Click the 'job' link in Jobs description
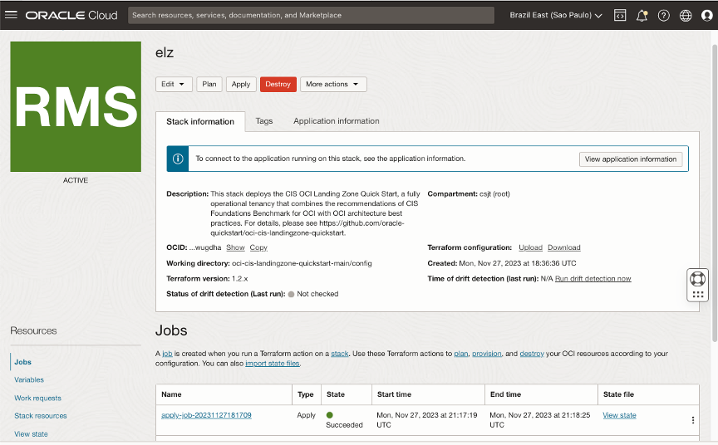 167,354
